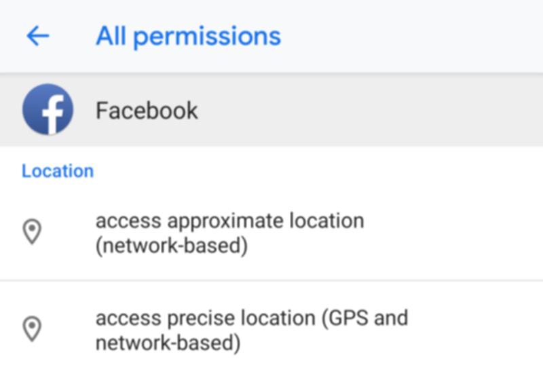The image size is (543, 380).
Task: Click the pin icon beside precise location
Action: tap(32, 329)
